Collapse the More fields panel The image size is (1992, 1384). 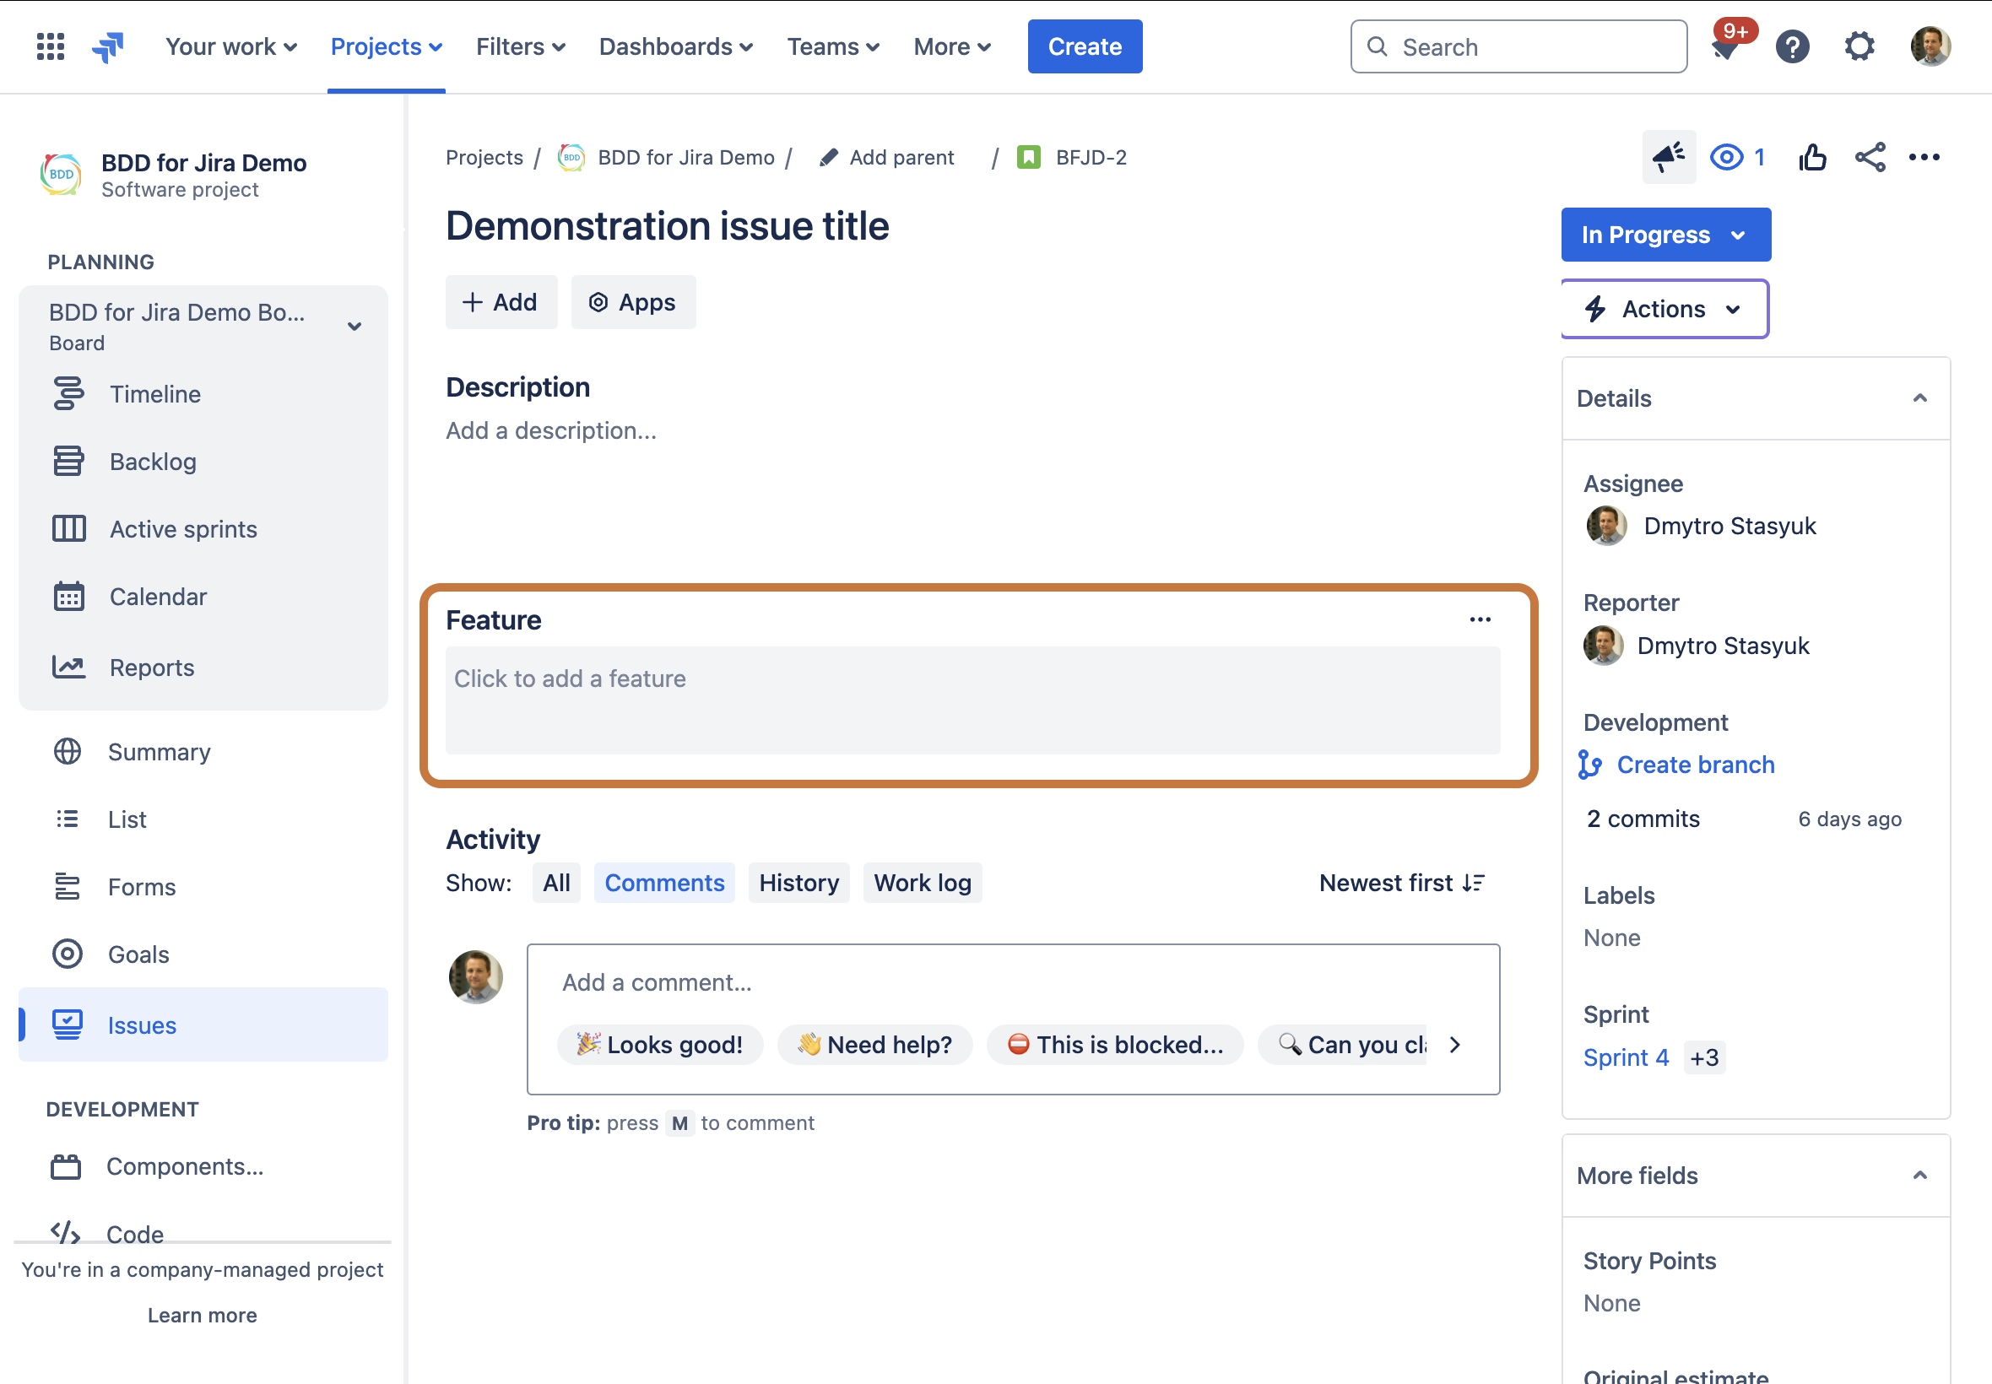(x=1919, y=1175)
